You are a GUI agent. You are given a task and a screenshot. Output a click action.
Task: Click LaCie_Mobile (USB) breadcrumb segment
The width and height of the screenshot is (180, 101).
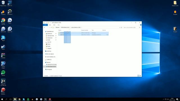click(x=76, y=27)
